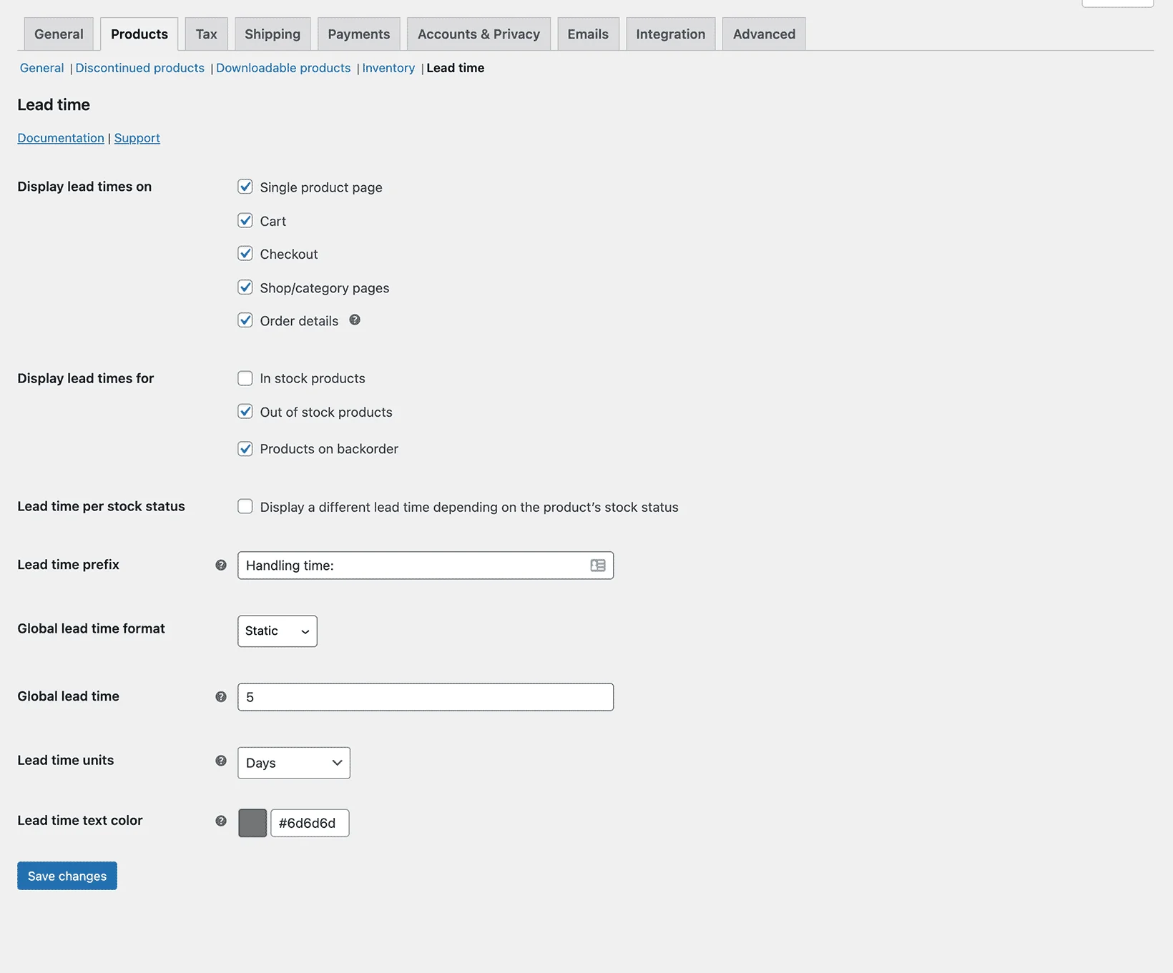Viewport: 1173px width, 973px height.
Task: Click the lead time text color swatch
Action: (x=252, y=822)
